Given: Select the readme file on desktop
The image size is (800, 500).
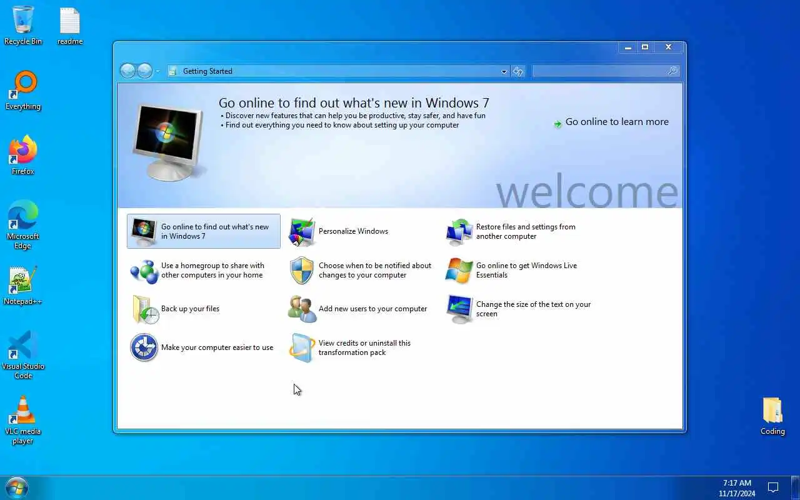Looking at the screenshot, I should 70,26.
